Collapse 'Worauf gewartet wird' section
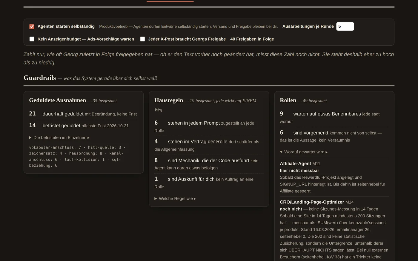The image size is (418, 261). click(304, 152)
